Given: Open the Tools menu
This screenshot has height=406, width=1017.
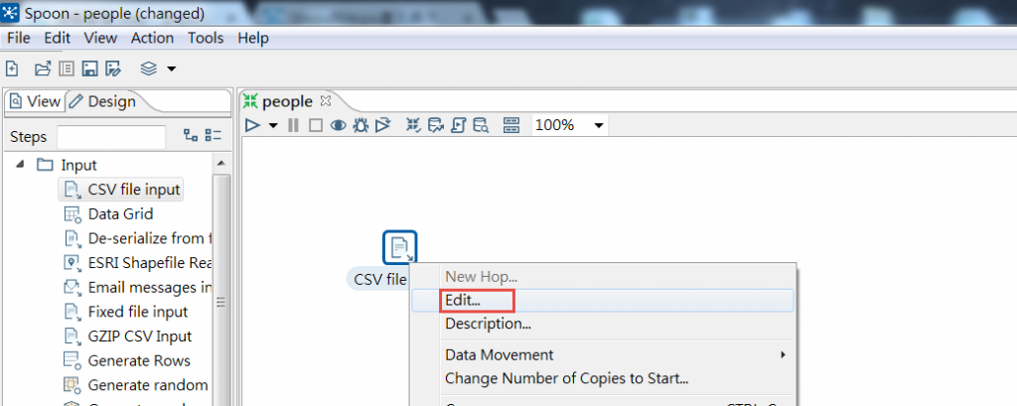Looking at the screenshot, I should [x=206, y=38].
